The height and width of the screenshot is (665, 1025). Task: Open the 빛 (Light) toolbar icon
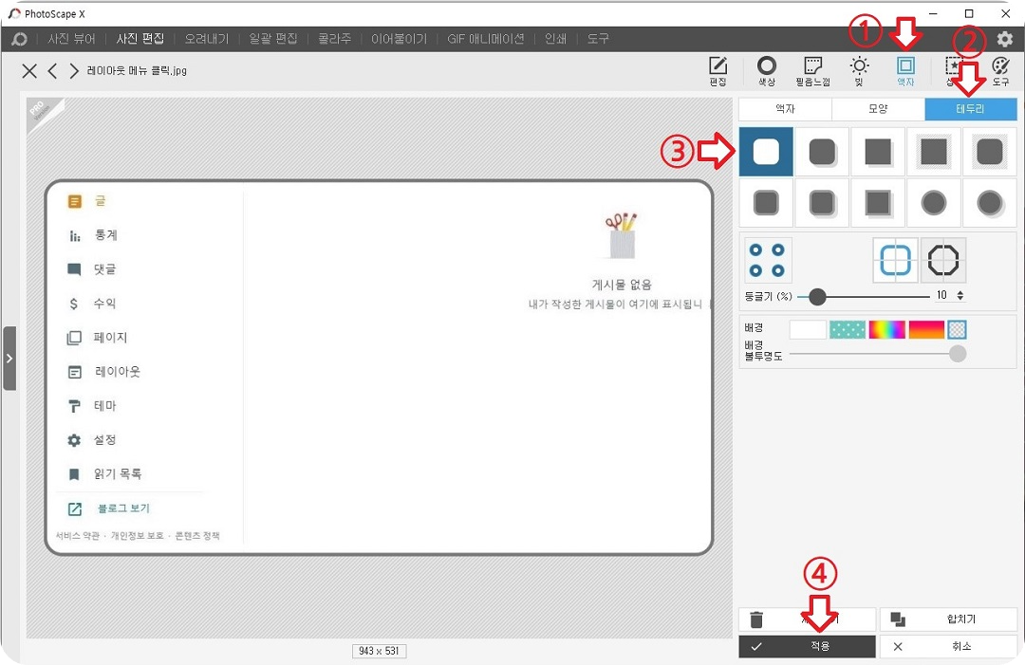click(859, 71)
